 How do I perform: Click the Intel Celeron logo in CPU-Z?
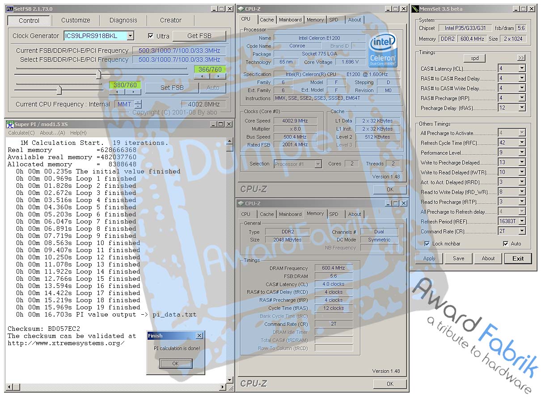click(383, 51)
